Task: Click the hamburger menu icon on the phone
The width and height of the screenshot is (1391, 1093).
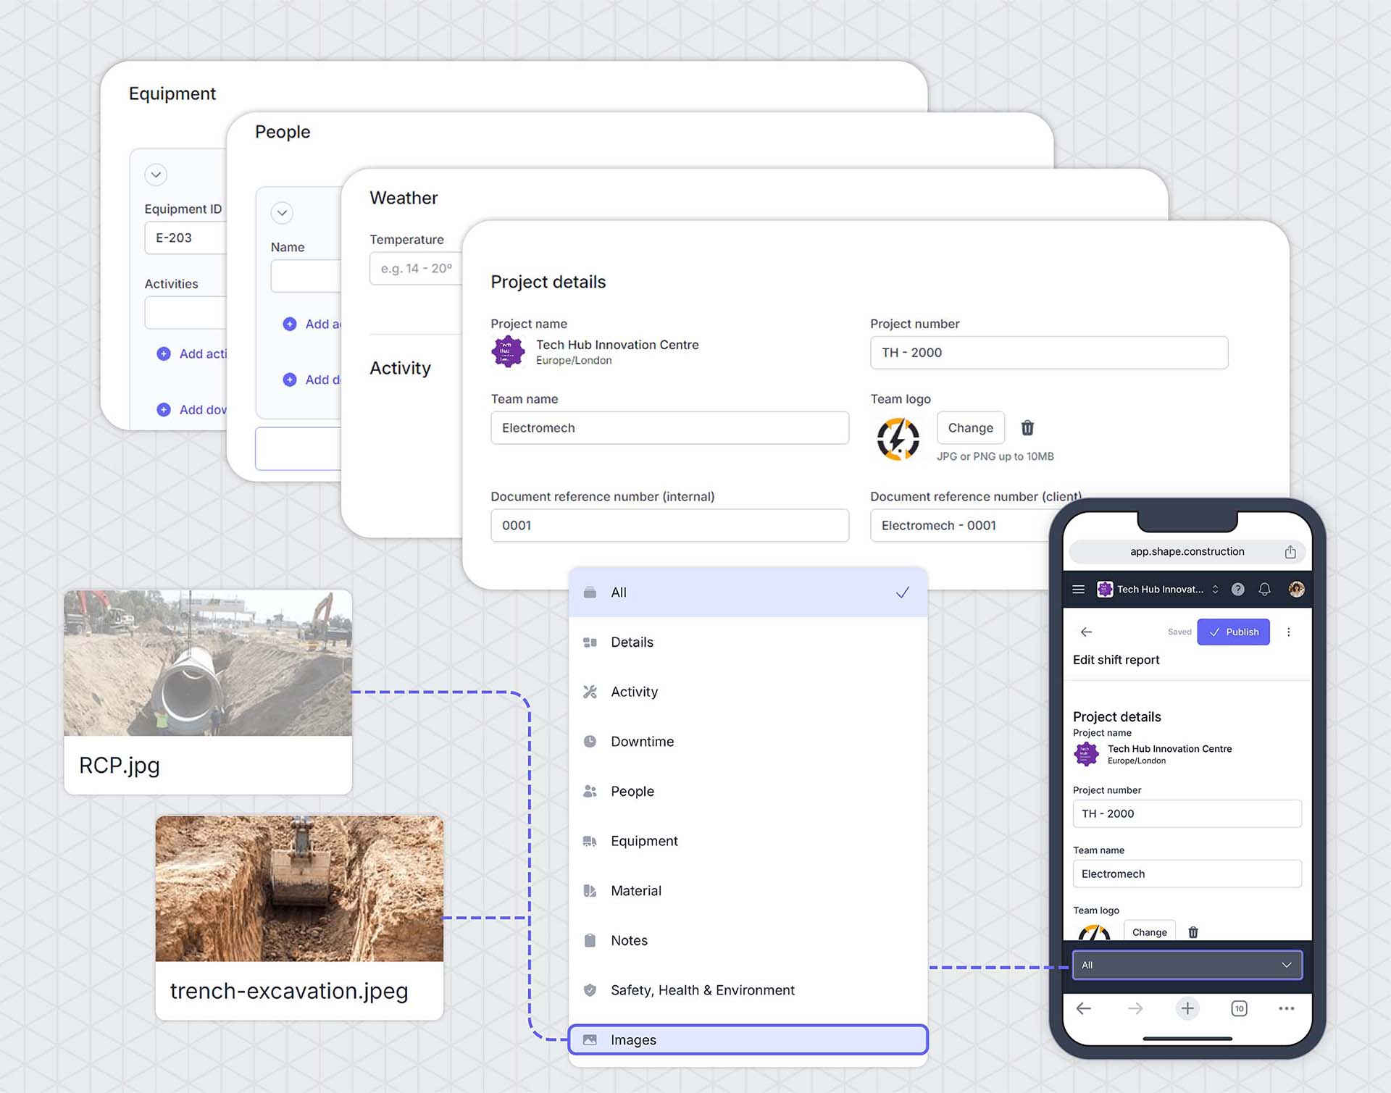Action: click(1079, 589)
